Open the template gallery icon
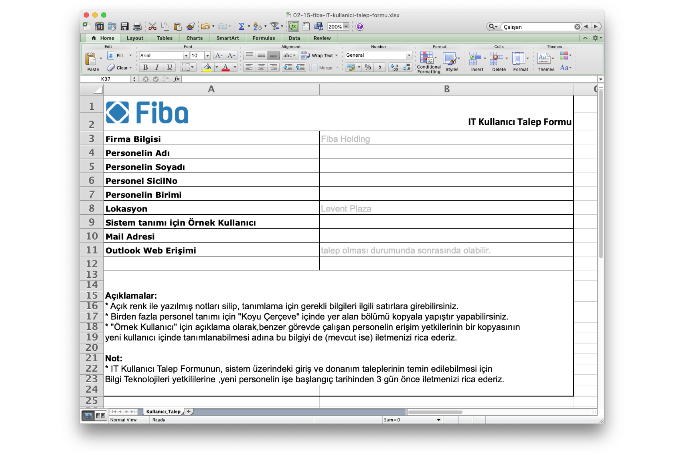The width and height of the screenshot is (685, 455). (x=99, y=26)
